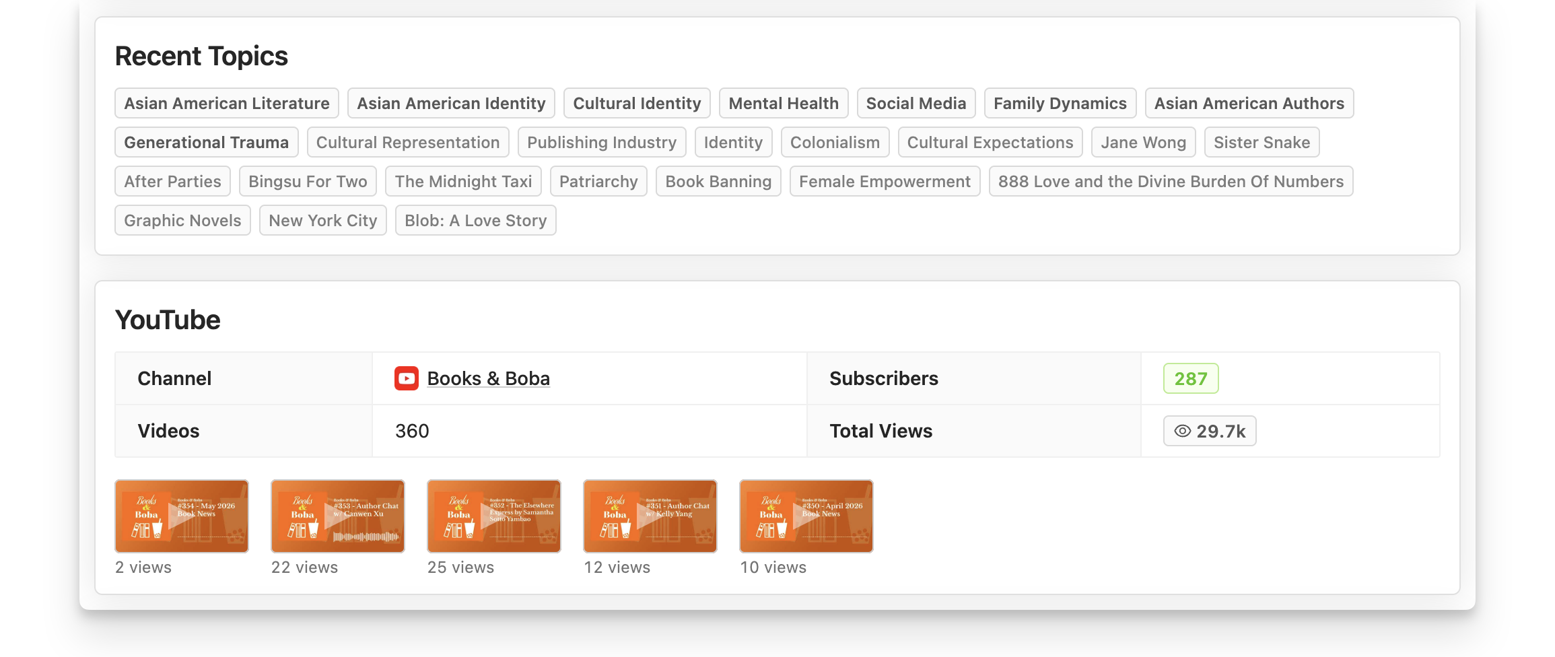Click the Subscribers label cell

974,378
